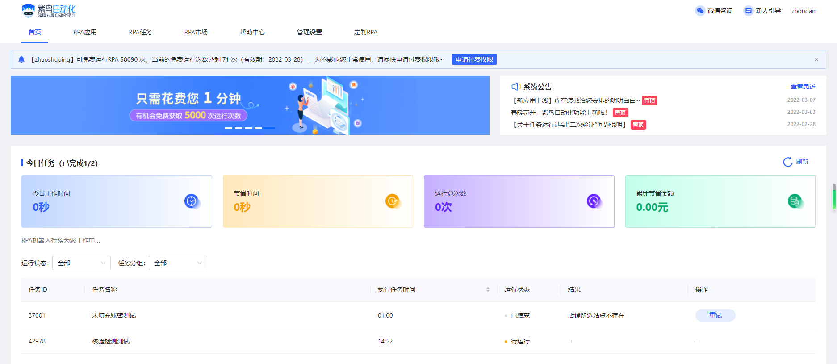Sort by 执行任务时间 column arrows
Image resolution: width=837 pixels, height=364 pixels.
tap(488, 289)
